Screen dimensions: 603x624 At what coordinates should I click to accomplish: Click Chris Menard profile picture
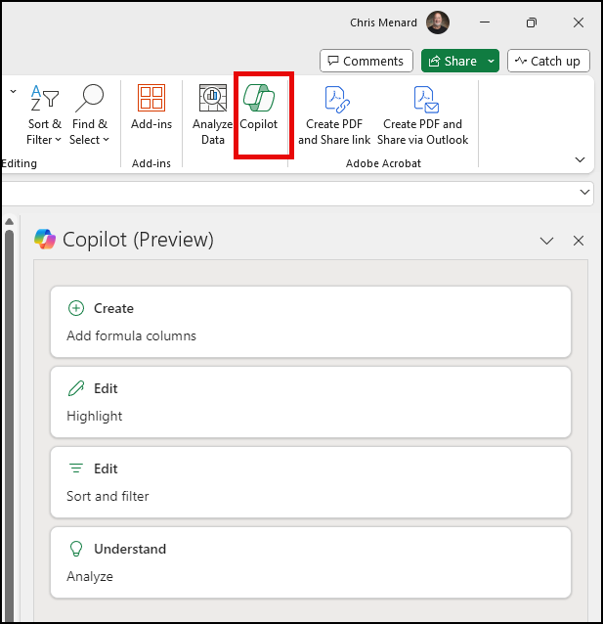pyautogui.click(x=438, y=22)
